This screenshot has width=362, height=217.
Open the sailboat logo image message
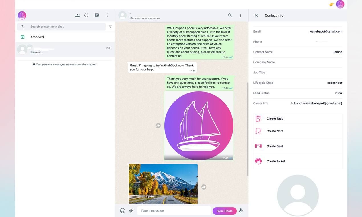[199, 126]
